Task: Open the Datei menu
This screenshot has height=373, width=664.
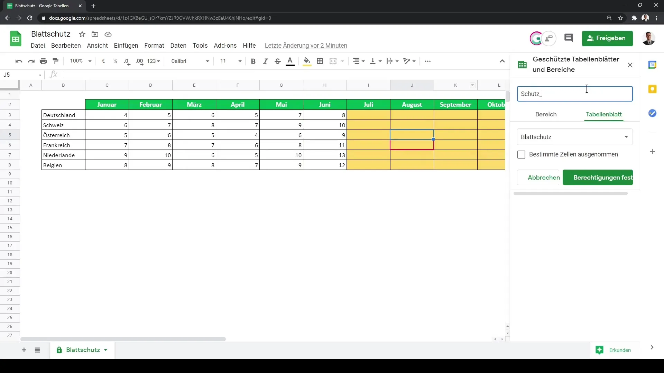Action: [x=38, y=46]
